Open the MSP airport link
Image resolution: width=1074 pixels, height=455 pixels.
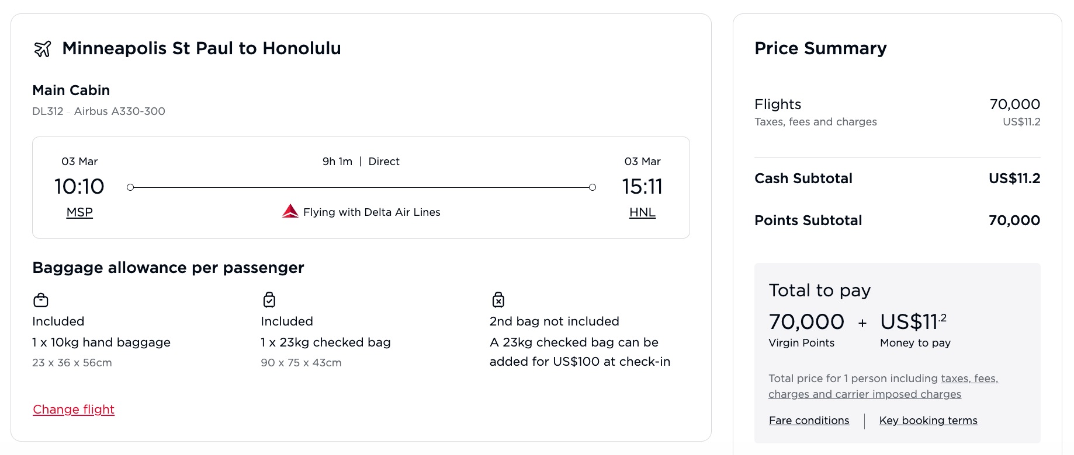point(79,212)
